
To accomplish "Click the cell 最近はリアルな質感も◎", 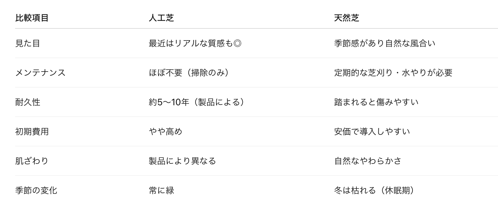I will pyautogui.click(x=195, y=43).
